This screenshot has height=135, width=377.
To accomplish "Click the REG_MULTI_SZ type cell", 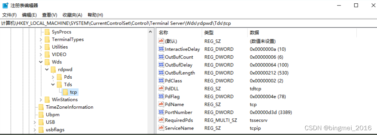I will click(221, 120).
